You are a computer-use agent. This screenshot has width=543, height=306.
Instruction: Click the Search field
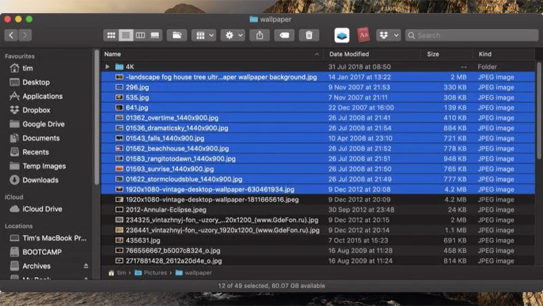click(469, 35)
